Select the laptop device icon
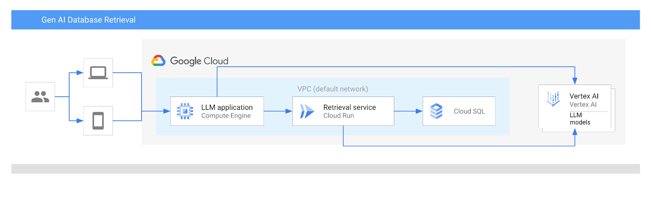 [x=98, y=73]
